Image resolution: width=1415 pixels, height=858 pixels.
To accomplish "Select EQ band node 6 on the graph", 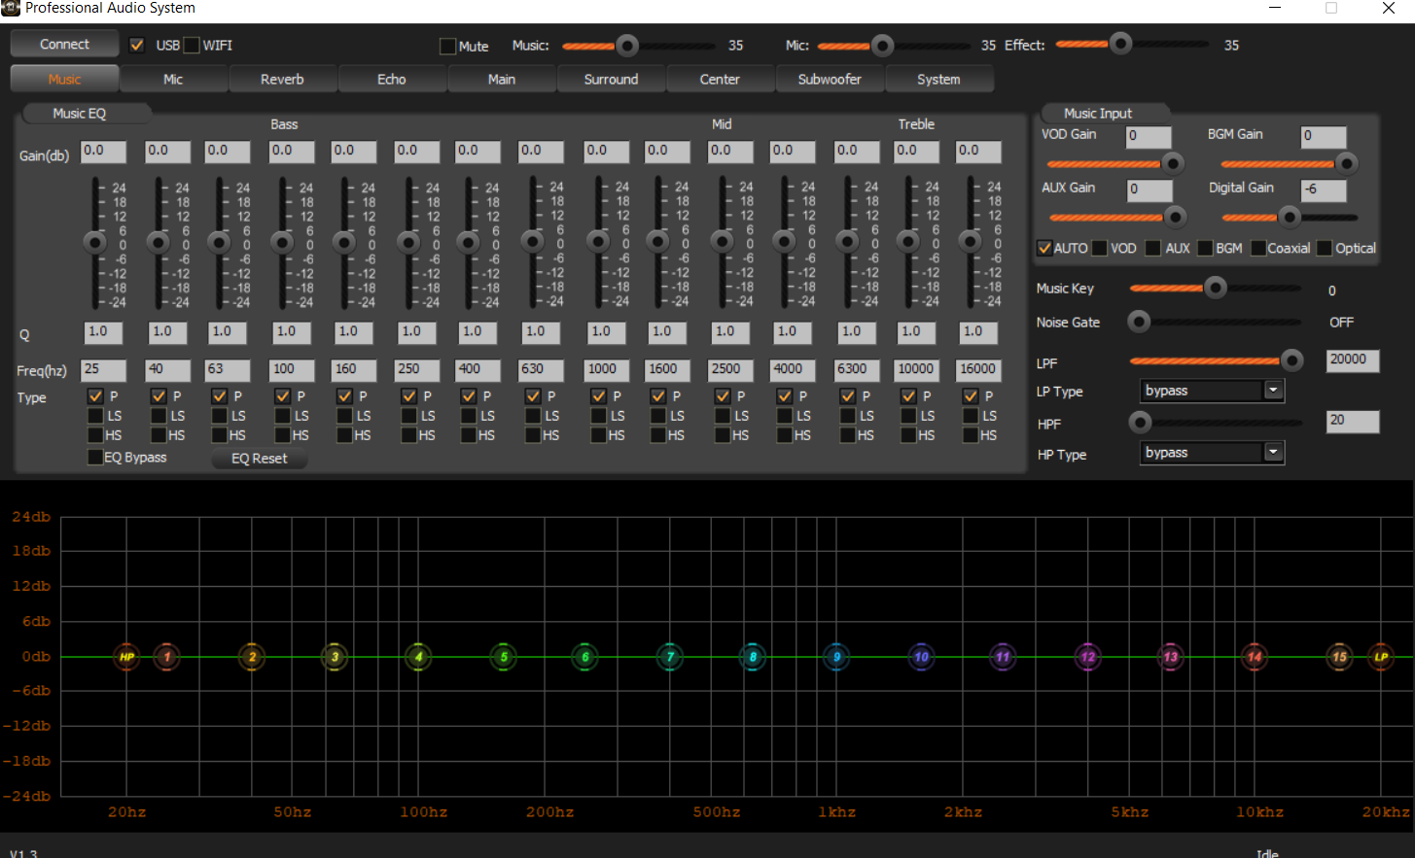I will click(x=584, y=657).
